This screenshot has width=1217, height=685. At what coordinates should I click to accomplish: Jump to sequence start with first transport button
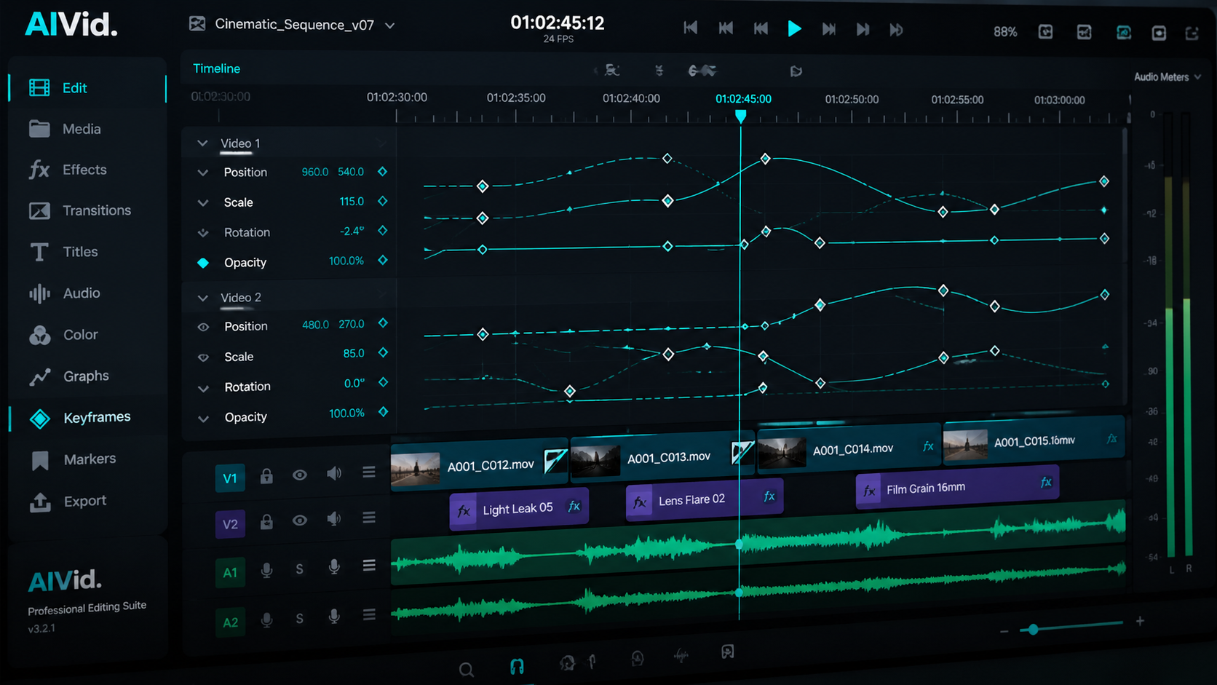pyautogui.click(x=691, y=28)
